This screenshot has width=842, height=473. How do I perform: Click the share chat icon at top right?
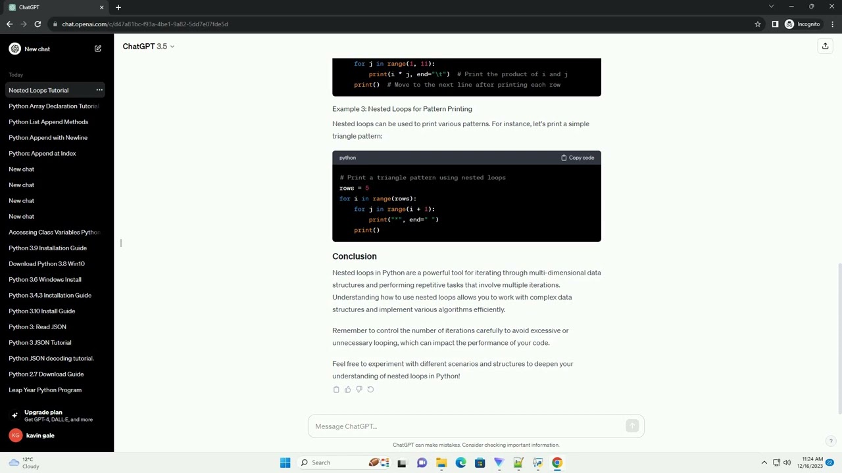click(825, 46)
